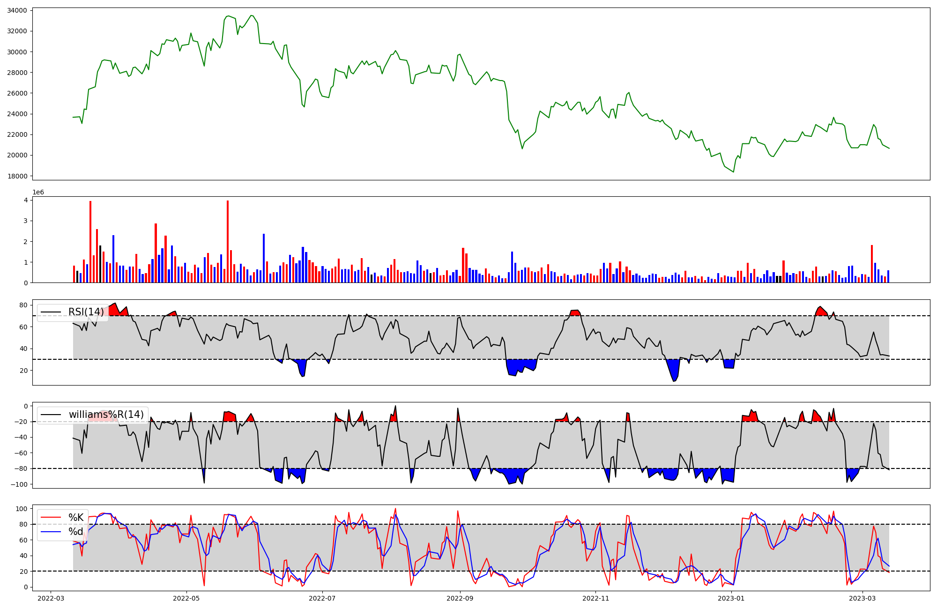Click the williams%R(14) legend label
This screenshot has width=937, height=609.
point(106,415)
